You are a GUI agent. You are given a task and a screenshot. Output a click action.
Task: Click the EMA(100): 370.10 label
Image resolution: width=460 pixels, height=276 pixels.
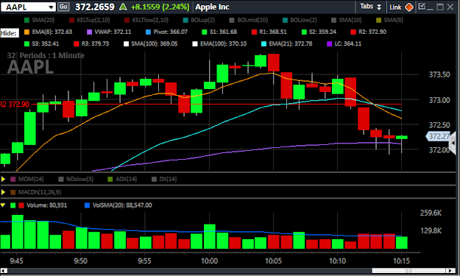tap(223, 43)
